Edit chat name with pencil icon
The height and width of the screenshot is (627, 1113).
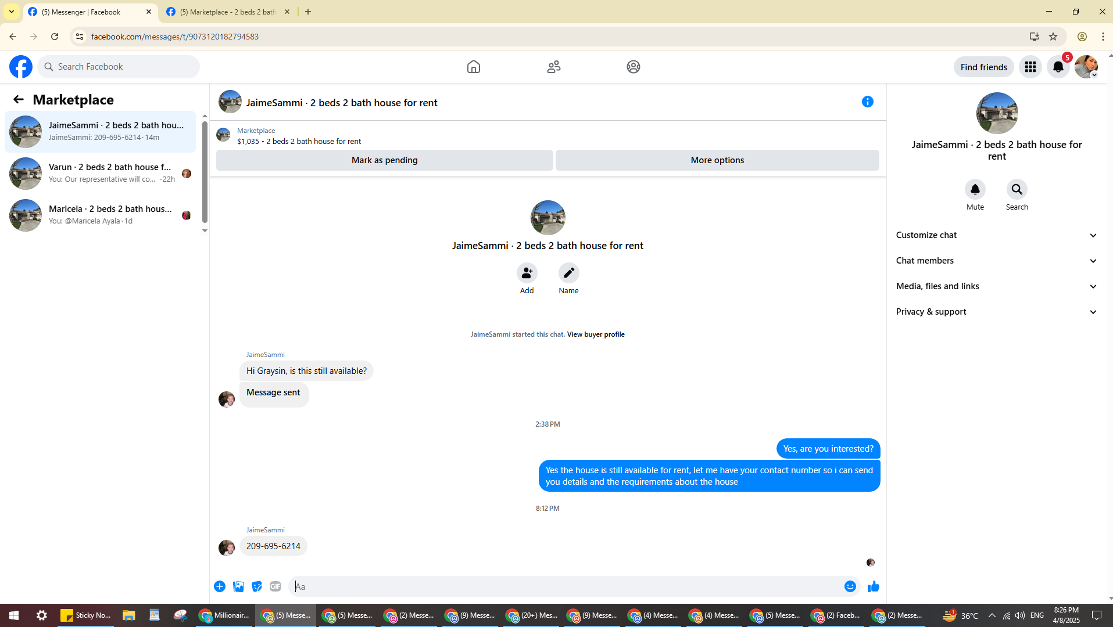568,273
